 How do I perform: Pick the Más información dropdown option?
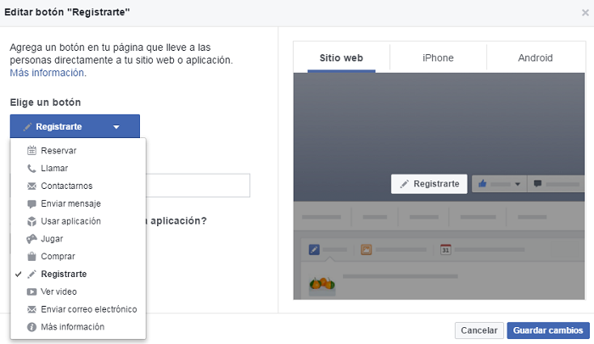(72, 327)
